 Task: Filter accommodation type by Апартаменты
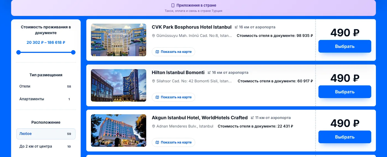point(46,99)
